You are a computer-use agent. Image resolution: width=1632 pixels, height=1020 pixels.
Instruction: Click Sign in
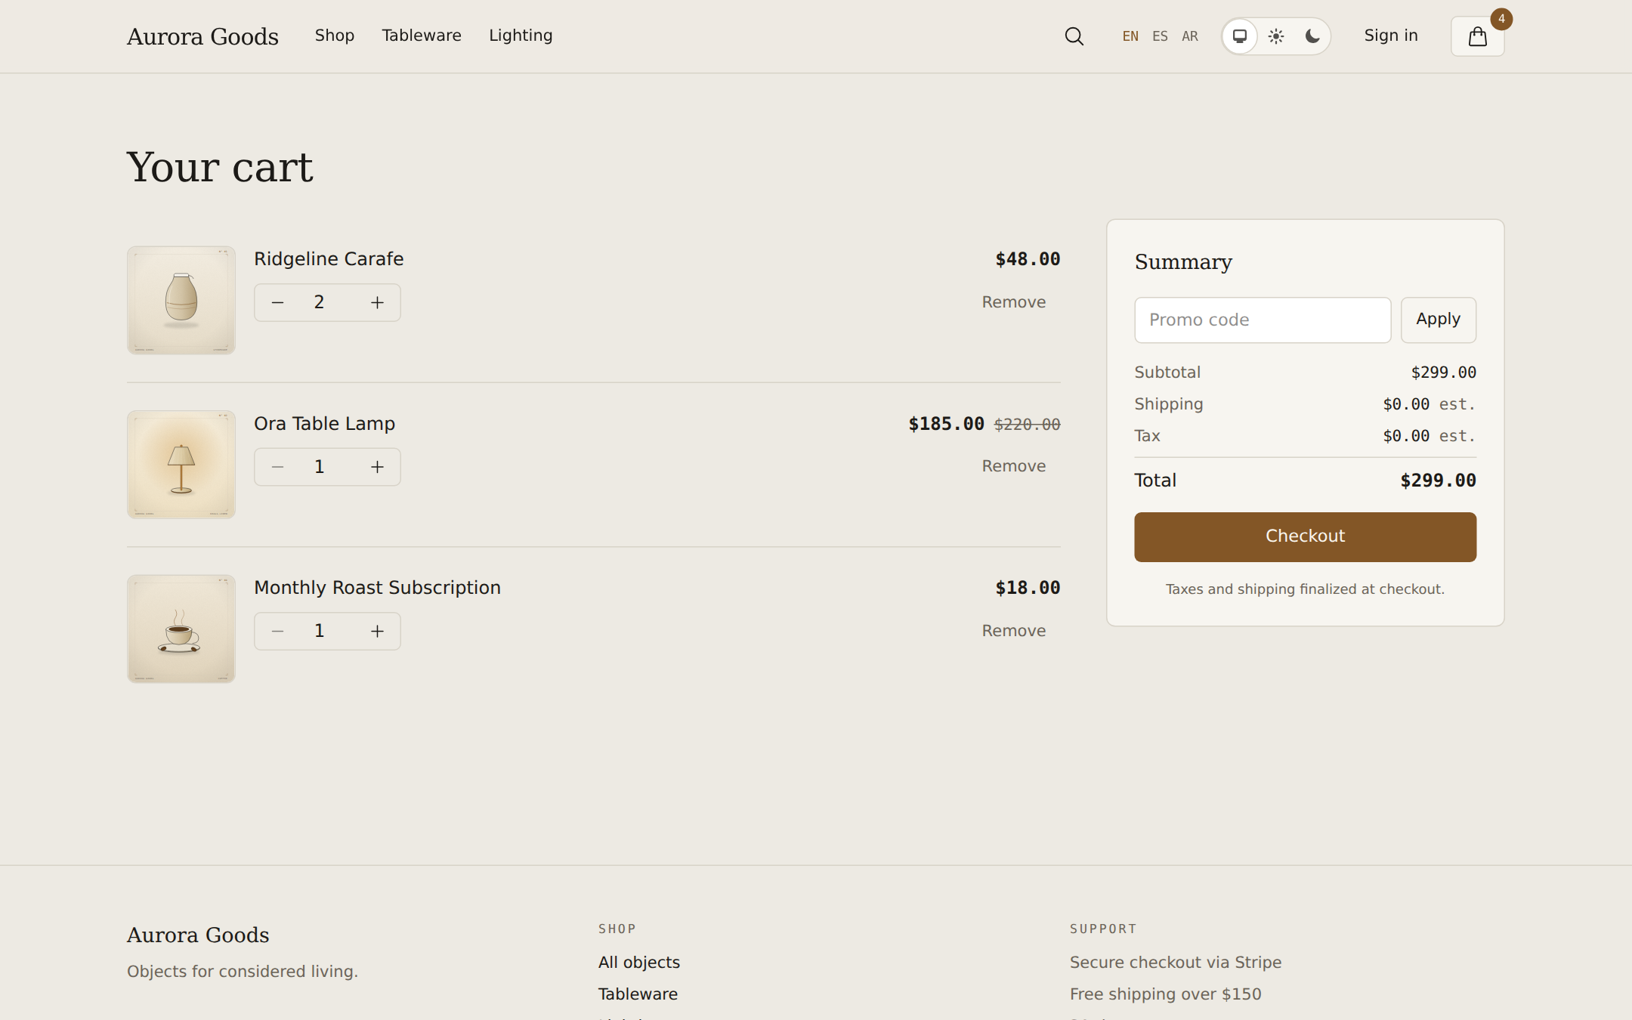tap(1391, 36)
